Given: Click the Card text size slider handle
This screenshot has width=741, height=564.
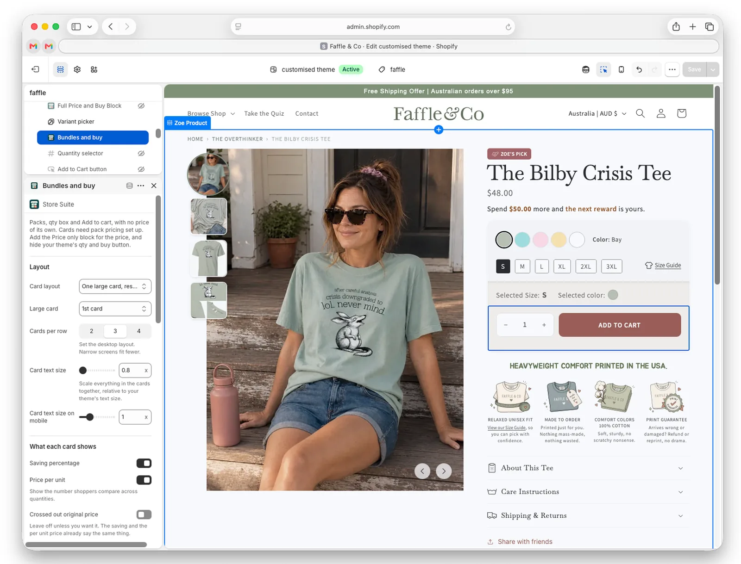Looking at the screenshot, I should pyautogui.click(x=83, y=370).
